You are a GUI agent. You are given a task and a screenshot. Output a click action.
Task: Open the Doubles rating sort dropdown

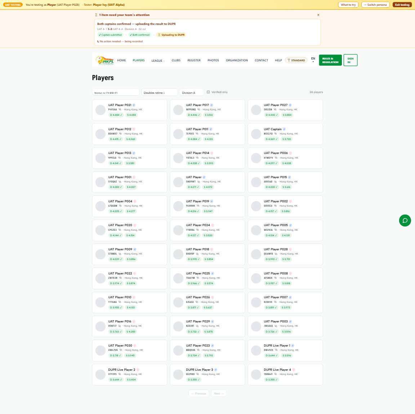coord(160,92)
